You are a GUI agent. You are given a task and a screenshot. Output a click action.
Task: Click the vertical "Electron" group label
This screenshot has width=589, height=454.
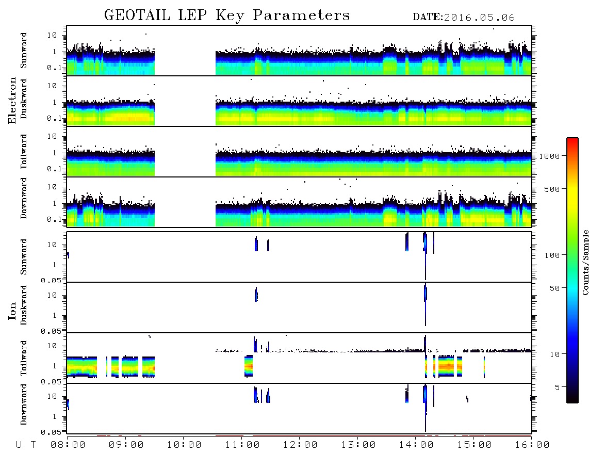click(x=12, y=101)
